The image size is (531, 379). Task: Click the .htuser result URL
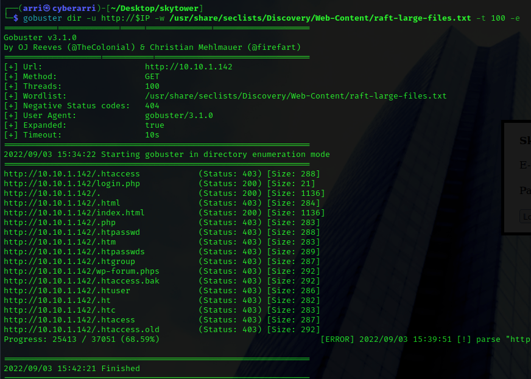pyautogui.click(x=67, y=291)
